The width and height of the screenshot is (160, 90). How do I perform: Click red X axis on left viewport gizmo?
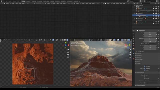(x=68, y=45)
